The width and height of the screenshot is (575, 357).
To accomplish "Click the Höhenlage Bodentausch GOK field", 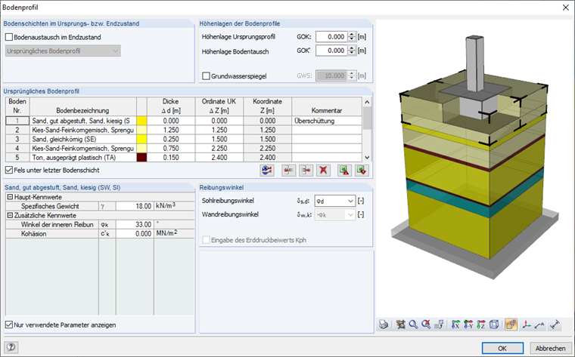I will (x=331, y=51).
